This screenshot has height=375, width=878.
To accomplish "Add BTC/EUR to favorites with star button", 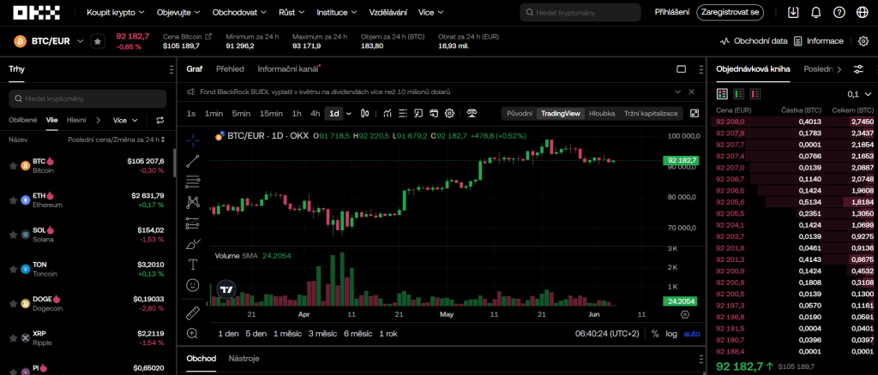I will (x=98, y=41).
